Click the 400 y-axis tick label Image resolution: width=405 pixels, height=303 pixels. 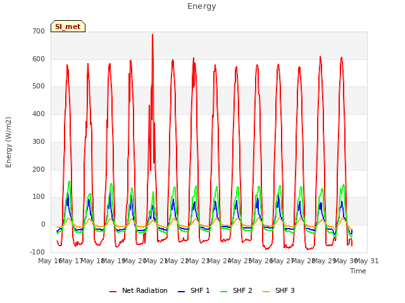click(x=39, y=114)
